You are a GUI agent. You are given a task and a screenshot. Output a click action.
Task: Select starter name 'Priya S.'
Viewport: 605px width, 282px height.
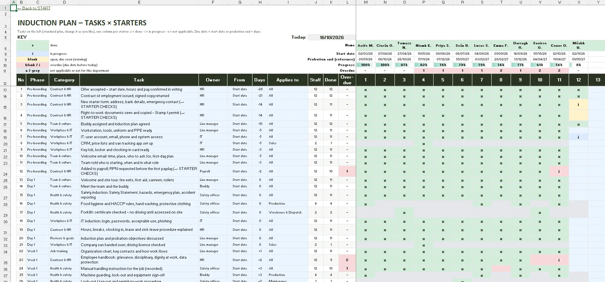443,46
